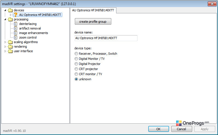Click the devices folder icon
The height and width of the screenshot is (135, 218).
pos(10,10)
